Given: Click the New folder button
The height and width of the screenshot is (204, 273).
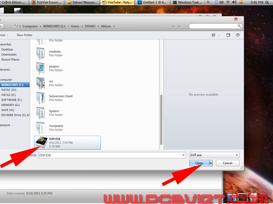Looking at the screenshot, I should [25, 35].
